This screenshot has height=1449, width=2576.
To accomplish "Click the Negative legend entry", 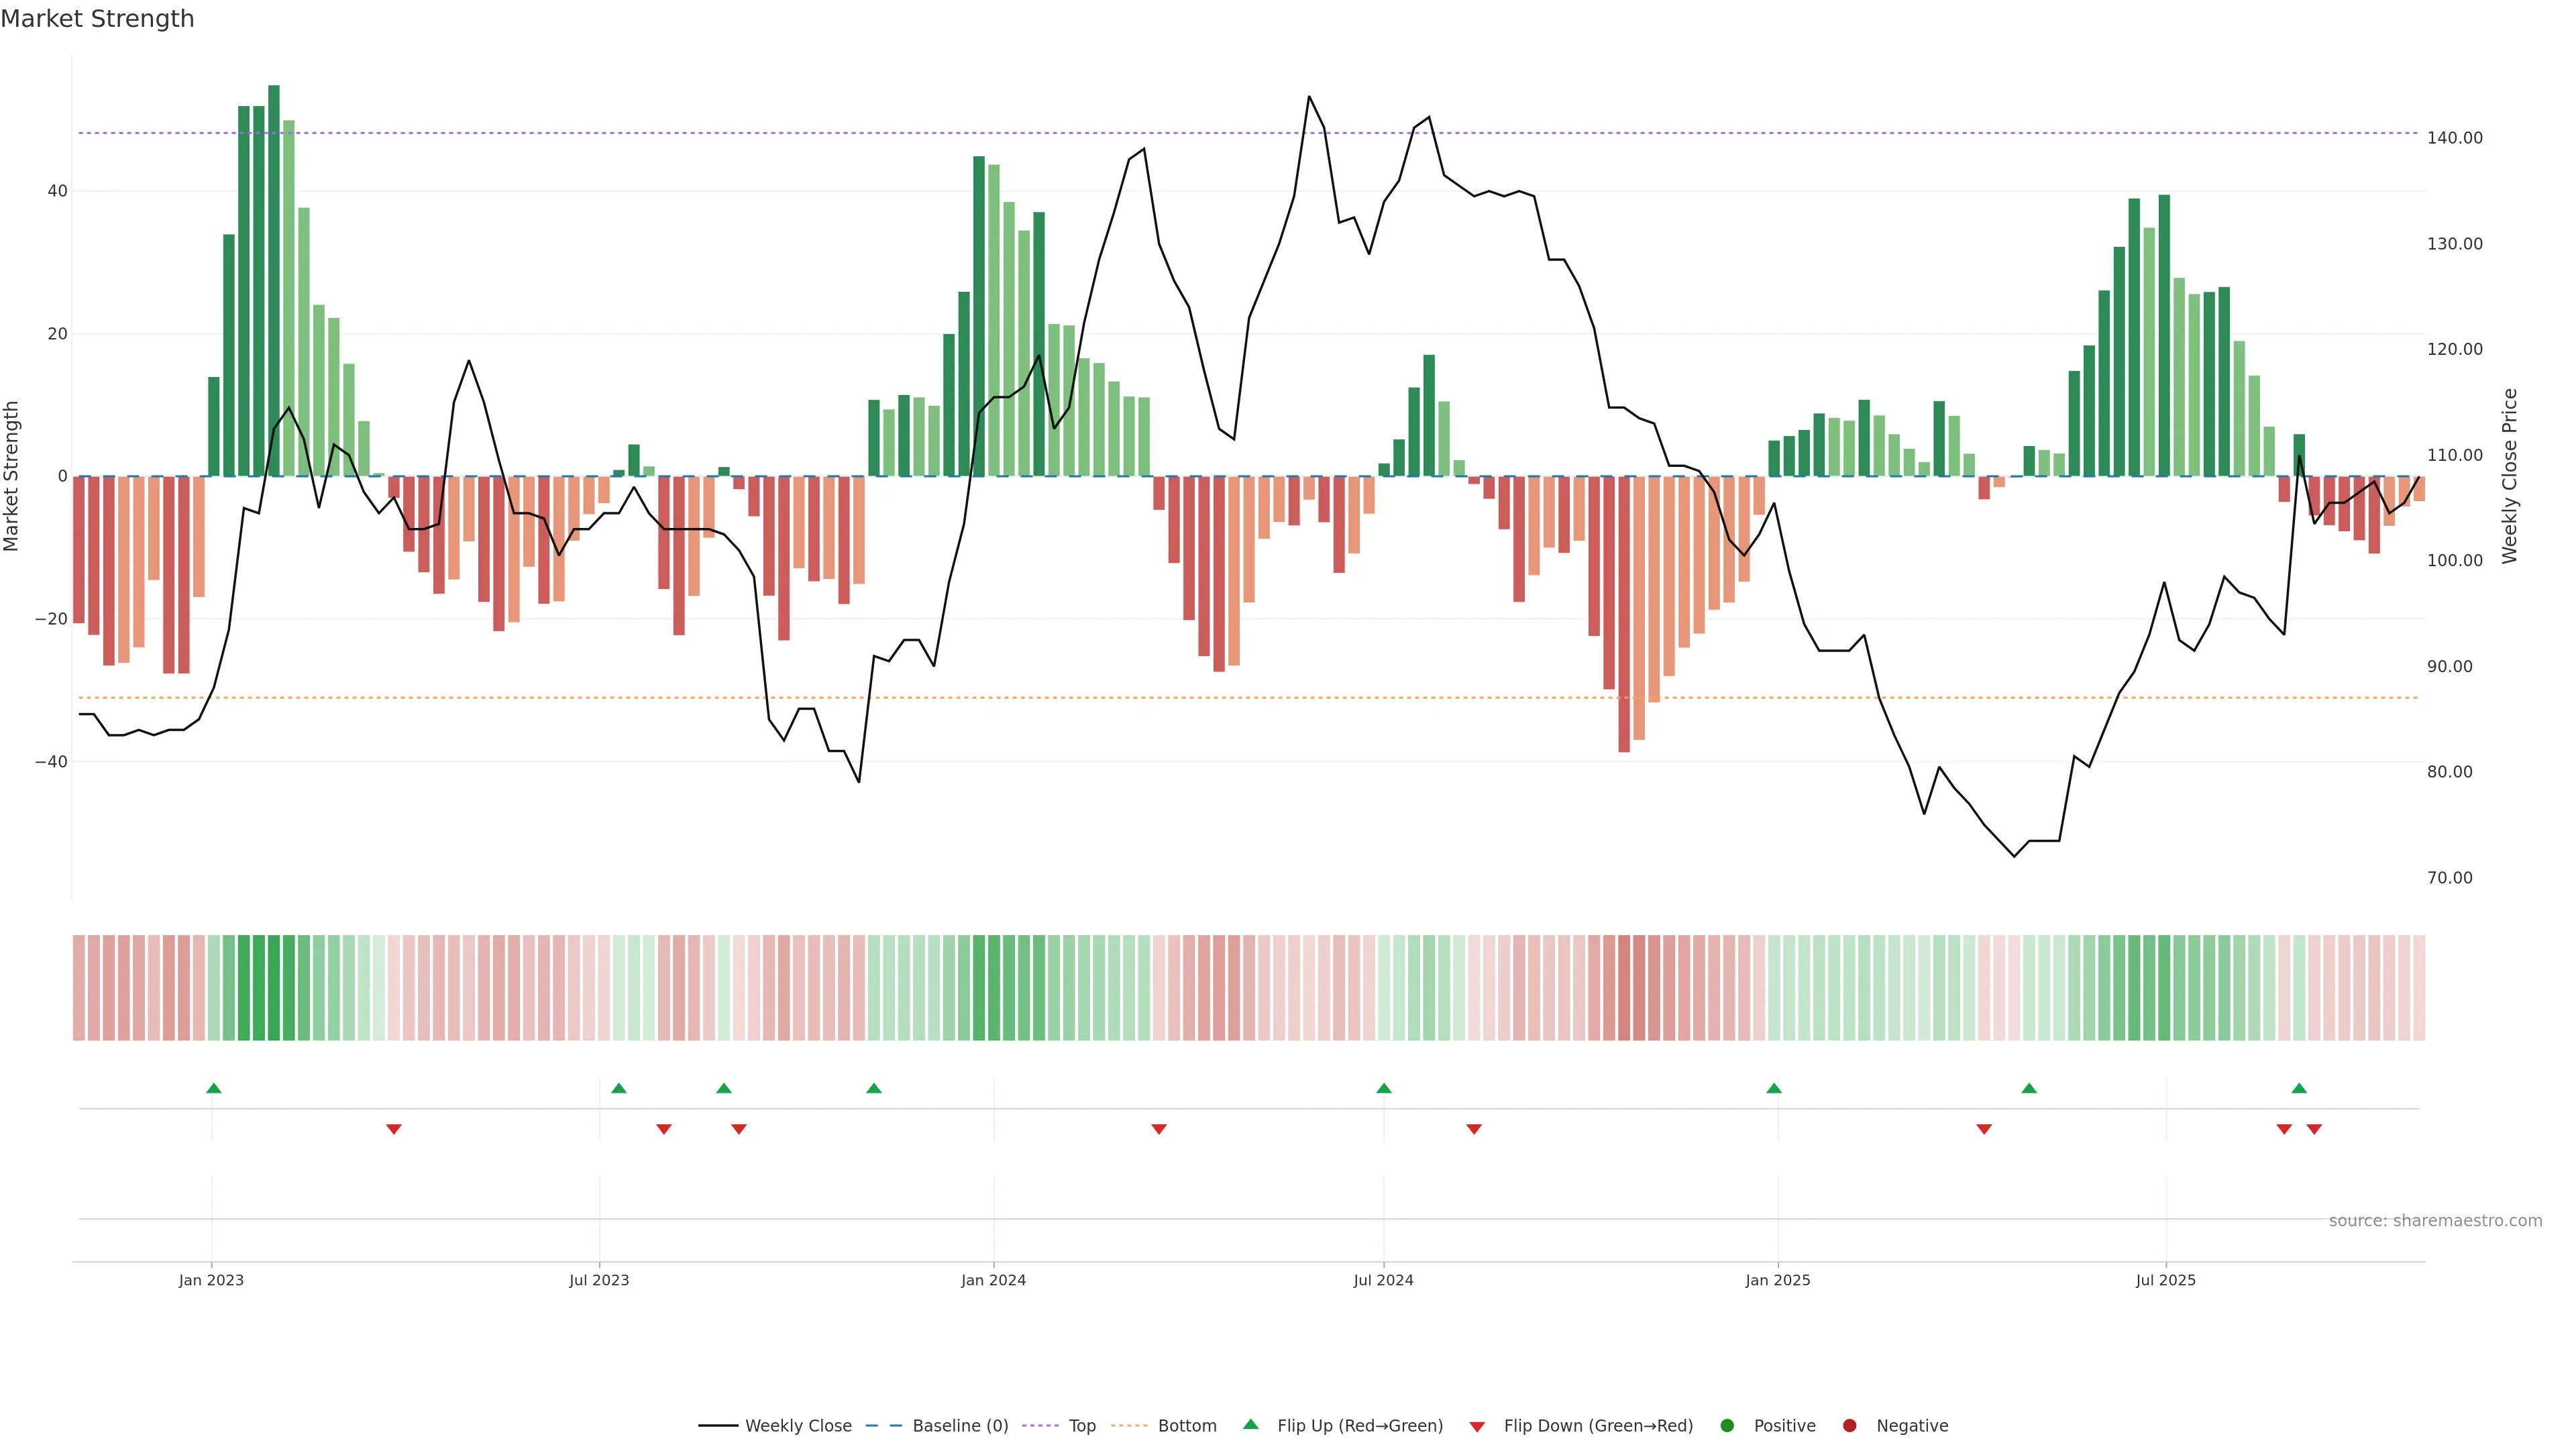I will pyautogui.click(x=1911, y=1426).
